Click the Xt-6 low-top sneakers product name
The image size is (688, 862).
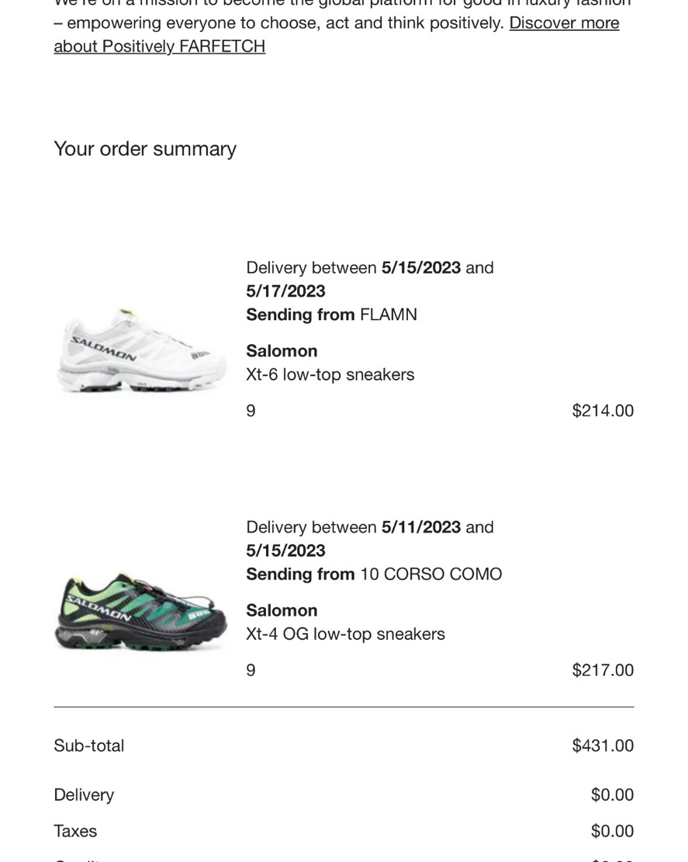(x=330, y=374)
